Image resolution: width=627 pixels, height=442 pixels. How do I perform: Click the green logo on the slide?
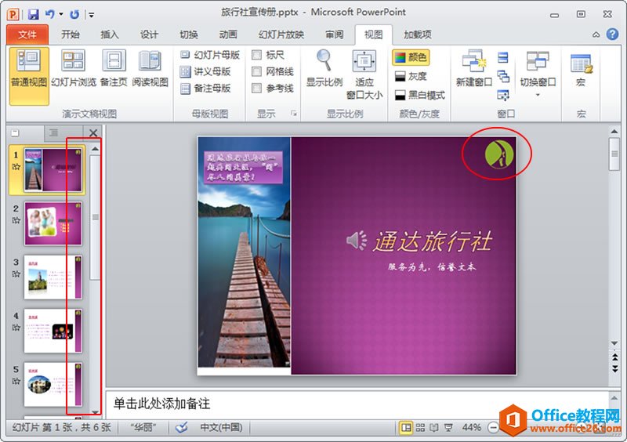(x=499, y=154)
